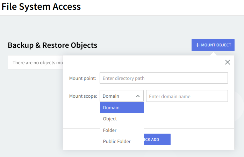The width and height of the screenshot is (244, 157).
Task: Click the Mount point label
Action: [82, 78]
